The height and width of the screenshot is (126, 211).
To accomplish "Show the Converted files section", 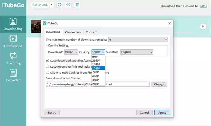I will point(13,75).
